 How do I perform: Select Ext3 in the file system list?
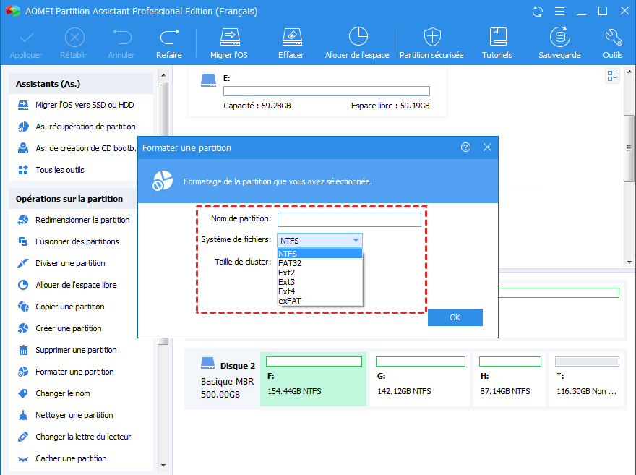(319, 282)
